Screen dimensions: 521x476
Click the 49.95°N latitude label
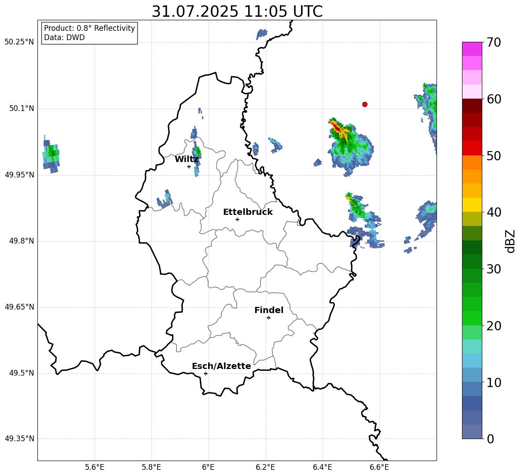19,175
